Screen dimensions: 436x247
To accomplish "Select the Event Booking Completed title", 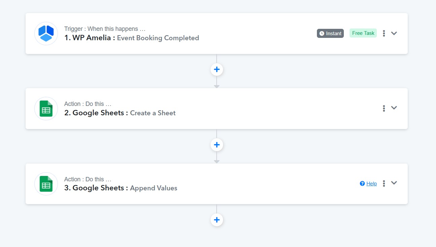I will coord(158,38).
